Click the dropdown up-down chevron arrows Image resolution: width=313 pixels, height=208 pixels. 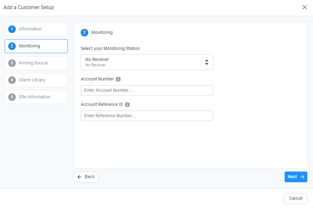click(x=207, y=62)
